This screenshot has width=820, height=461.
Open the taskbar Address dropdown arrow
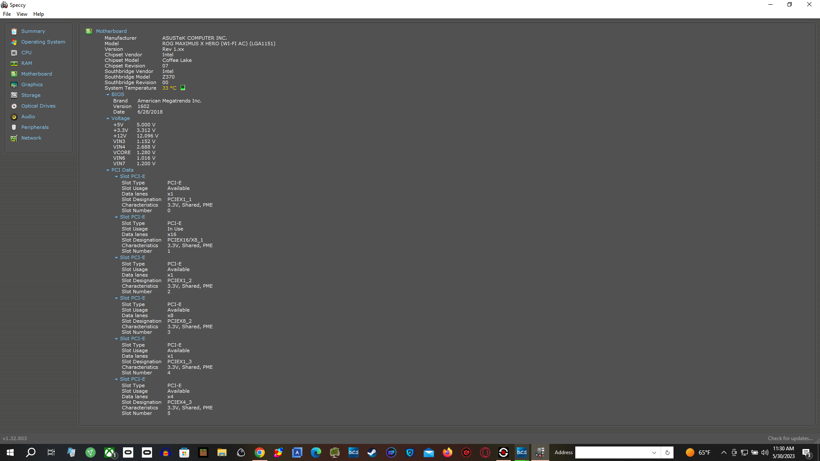[x=654, y=453]
